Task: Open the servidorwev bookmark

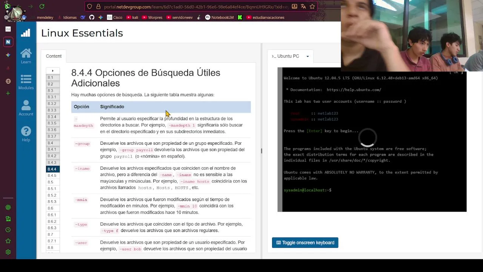Action: tap(180, 17)
